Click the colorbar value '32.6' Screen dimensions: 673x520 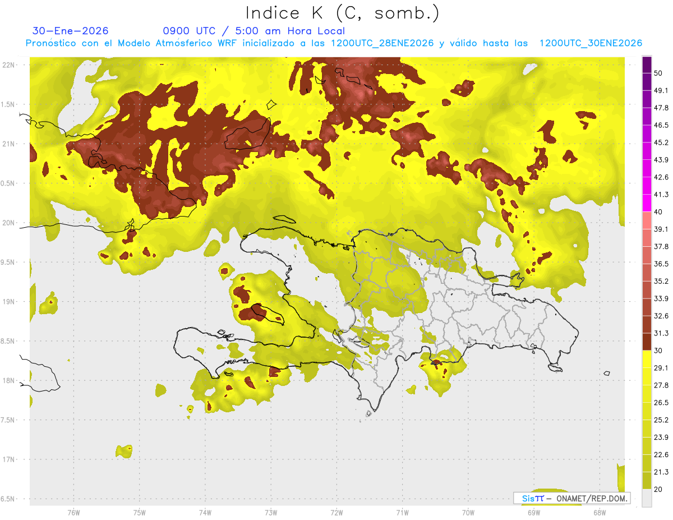coord(661,316)
